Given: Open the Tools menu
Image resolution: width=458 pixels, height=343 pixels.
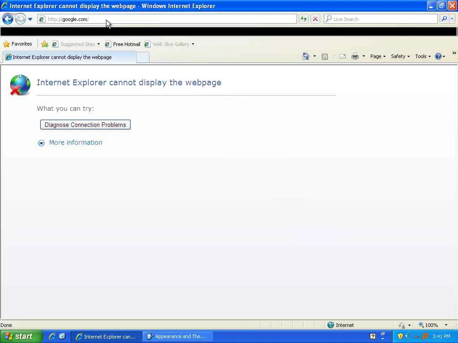Looking at the screenshot, I should tap(423, 56).
